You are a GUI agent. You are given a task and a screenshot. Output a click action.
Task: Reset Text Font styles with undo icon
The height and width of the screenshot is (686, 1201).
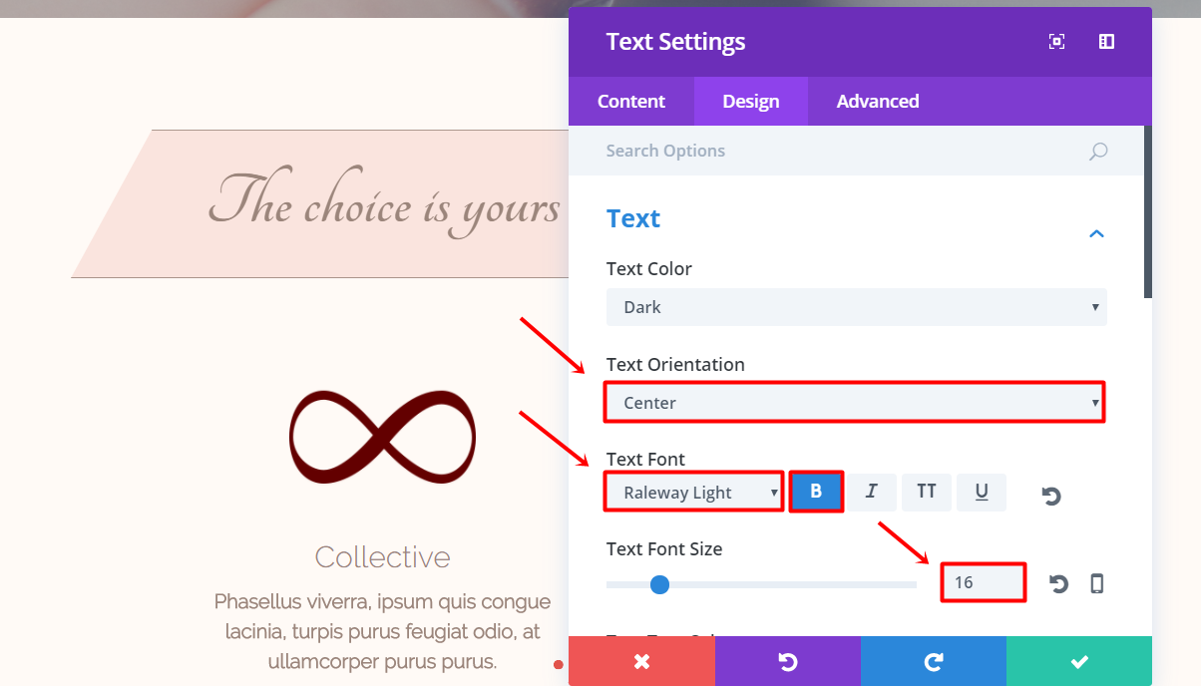pos(1051,495)
